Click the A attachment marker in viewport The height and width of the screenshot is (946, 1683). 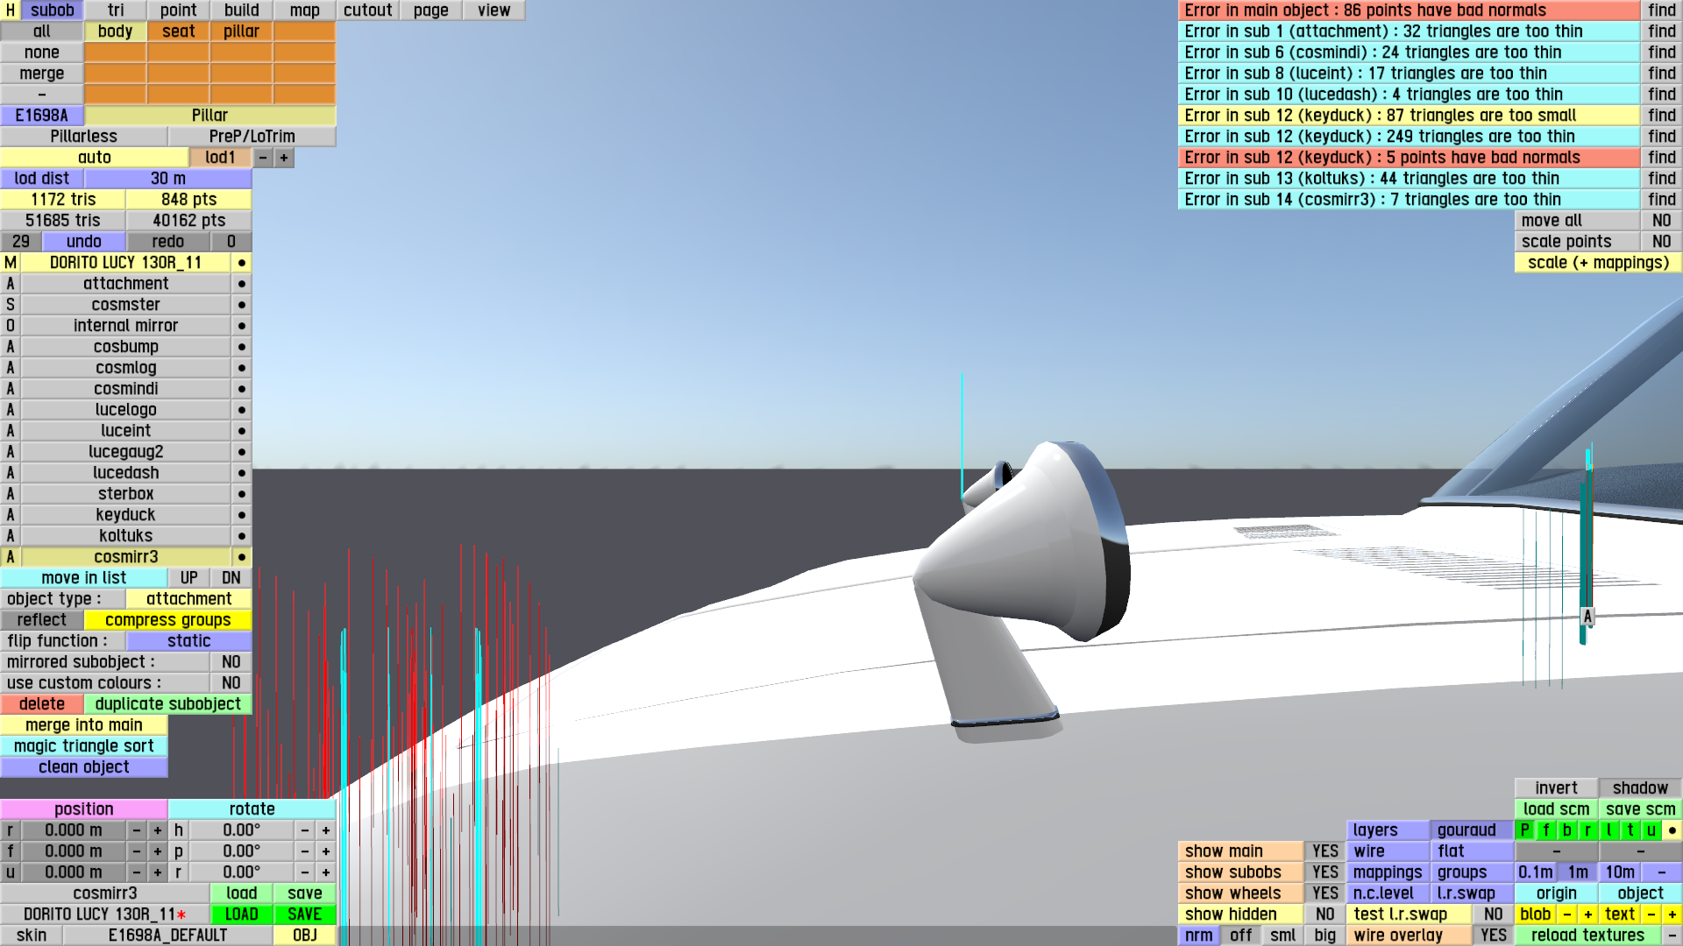[1587, 616]
